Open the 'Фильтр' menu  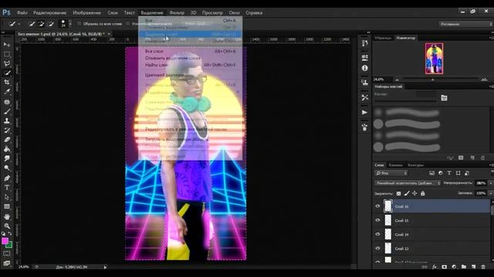[177, 13]
